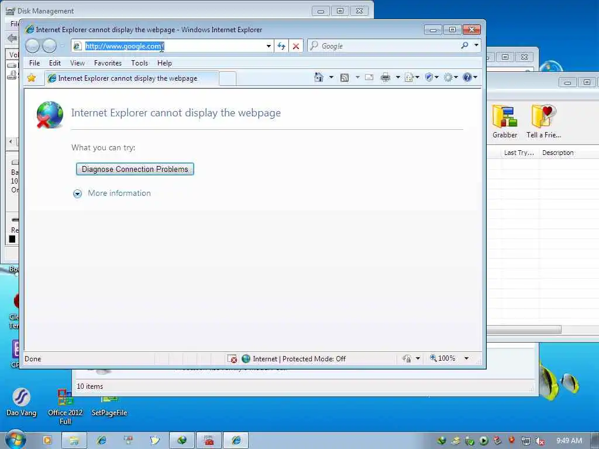Click the Windows Start orb

point(15,440)
